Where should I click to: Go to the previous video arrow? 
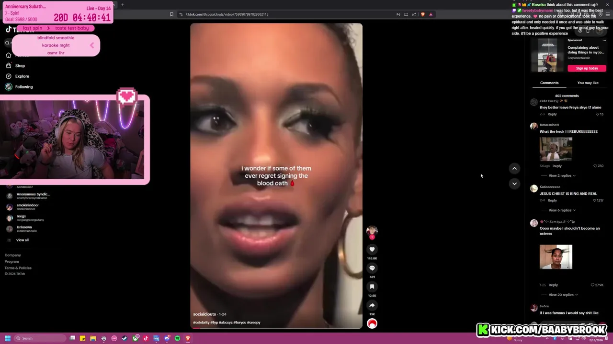pyautogui.click(x=514, y=168)
